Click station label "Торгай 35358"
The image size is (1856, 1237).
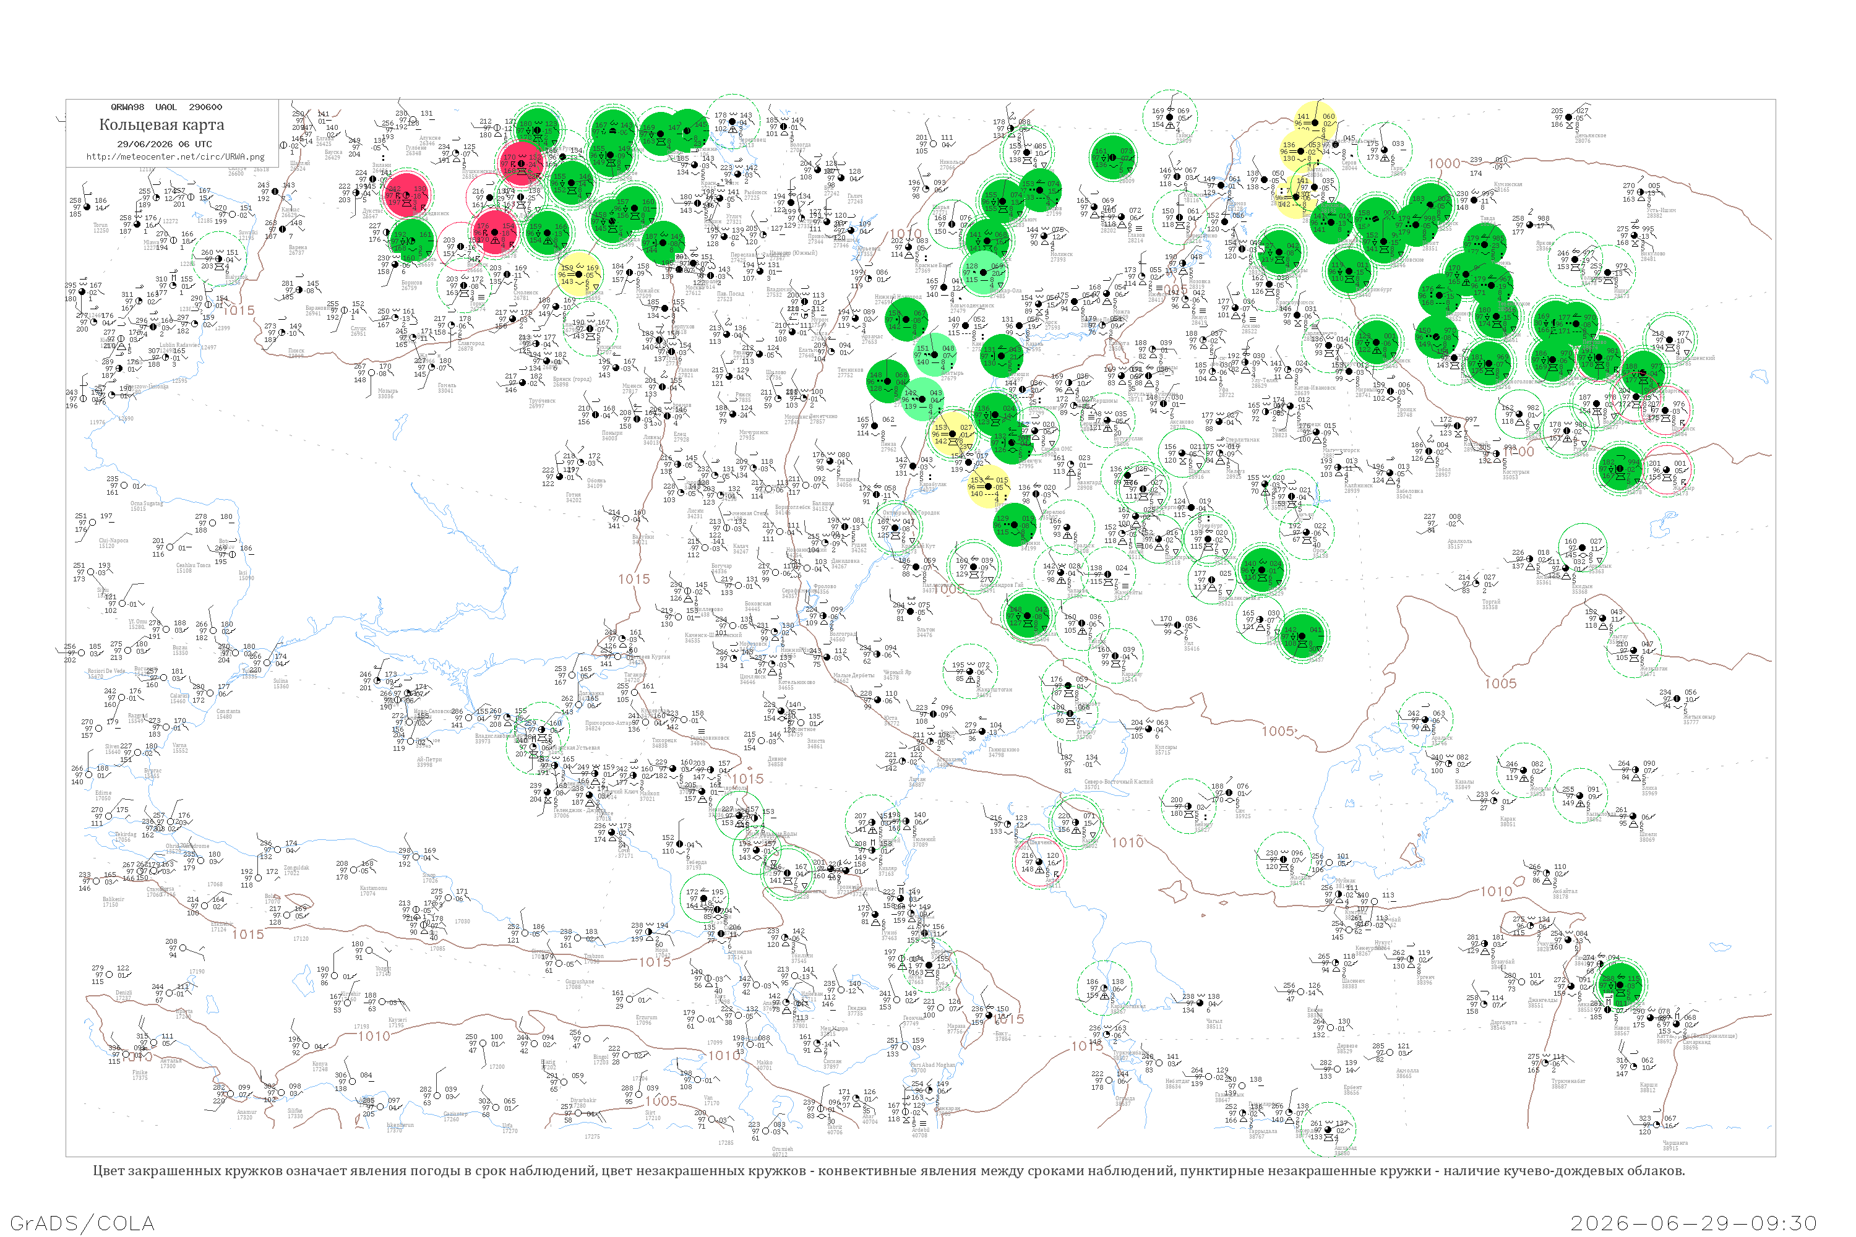[1490, 604]
